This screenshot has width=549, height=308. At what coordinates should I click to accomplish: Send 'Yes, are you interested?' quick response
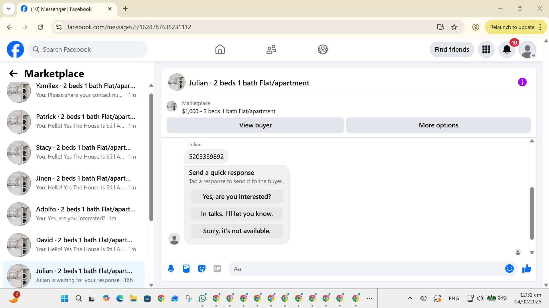coord(237,197)
